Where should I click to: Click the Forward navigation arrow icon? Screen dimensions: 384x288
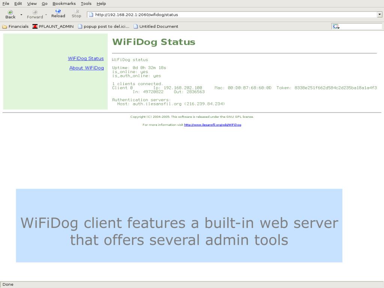click(35, 12)
